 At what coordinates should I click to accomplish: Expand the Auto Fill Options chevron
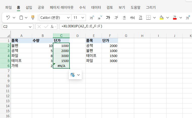(x=79, y=75)
